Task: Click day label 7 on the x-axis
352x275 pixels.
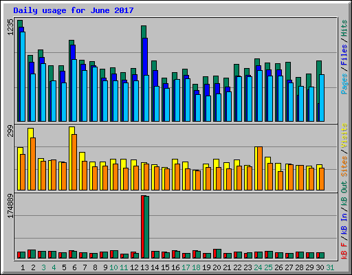Action: point(85,267)
